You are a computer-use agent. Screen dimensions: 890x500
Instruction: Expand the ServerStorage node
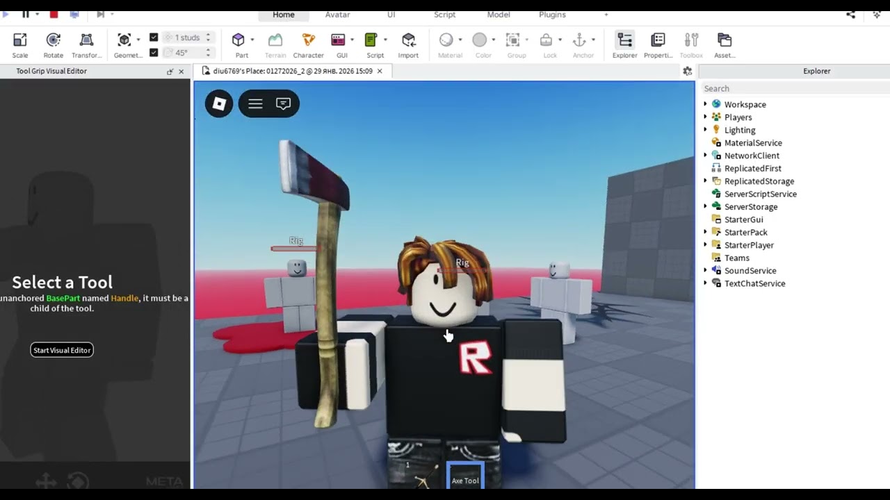(705, 207)
